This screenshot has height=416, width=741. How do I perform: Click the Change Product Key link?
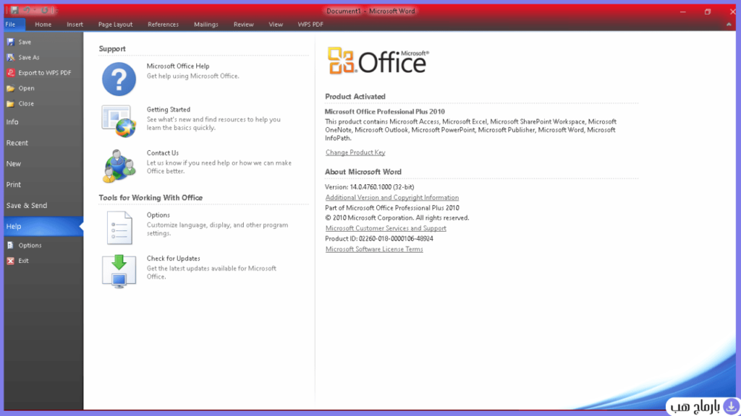tap(355, 153)
